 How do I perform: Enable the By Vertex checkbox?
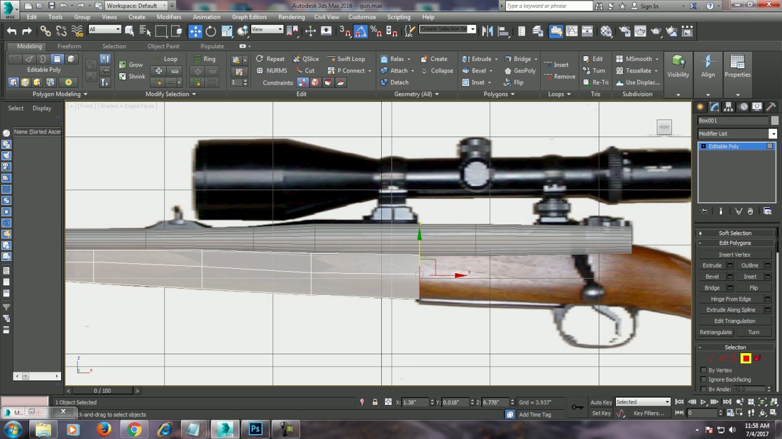(704, 370)
